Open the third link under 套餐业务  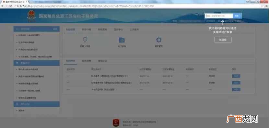28,84
